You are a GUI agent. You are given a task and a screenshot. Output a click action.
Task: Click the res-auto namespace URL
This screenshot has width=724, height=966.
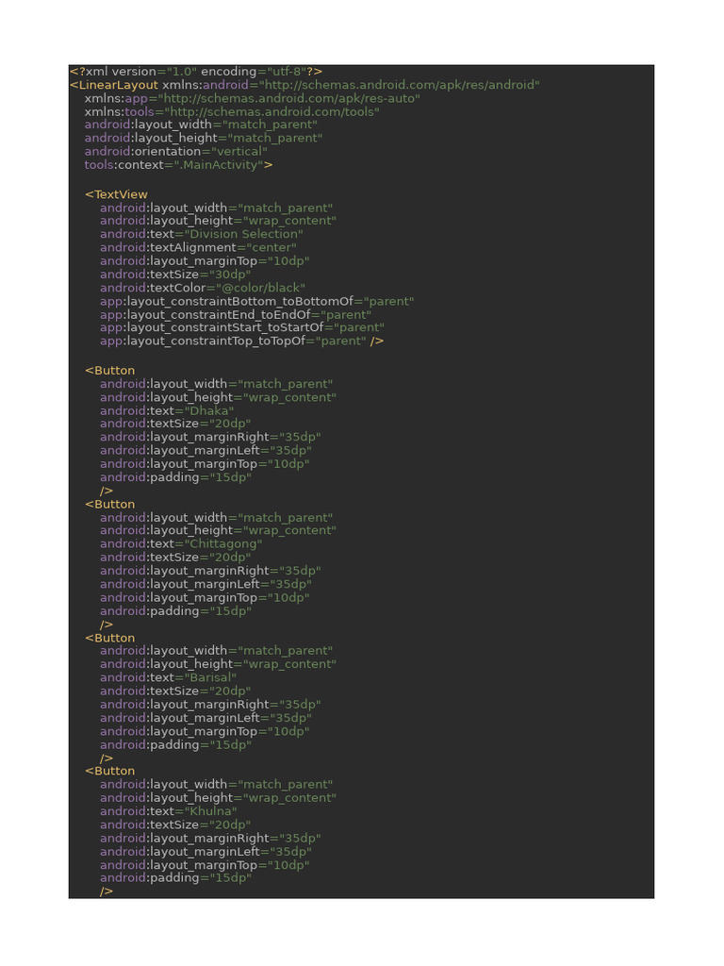[x=288, y=98]
